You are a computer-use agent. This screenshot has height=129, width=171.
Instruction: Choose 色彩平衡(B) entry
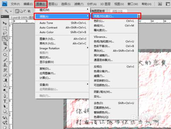[114, 46]
